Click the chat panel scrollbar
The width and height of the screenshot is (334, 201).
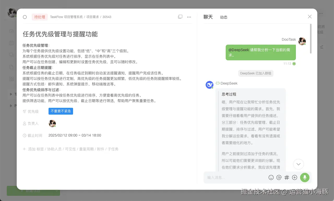(x=311, y=39)
